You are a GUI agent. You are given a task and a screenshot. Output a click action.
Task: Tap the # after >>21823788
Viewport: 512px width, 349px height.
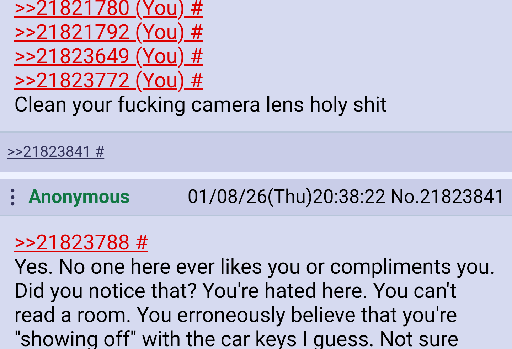click(x=142, y=242)
